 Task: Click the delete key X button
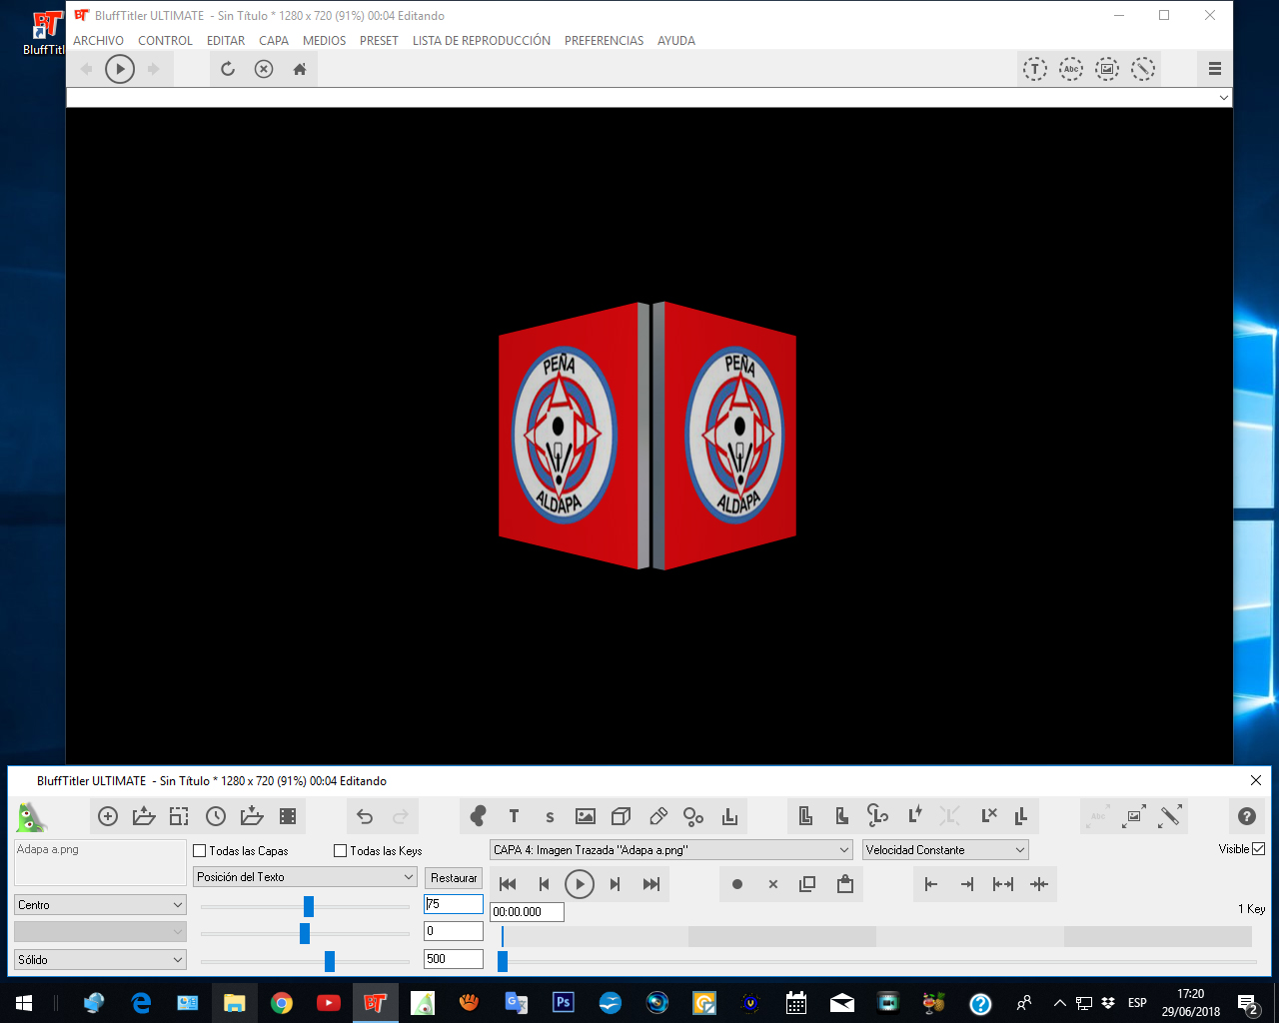coord(772,884)
